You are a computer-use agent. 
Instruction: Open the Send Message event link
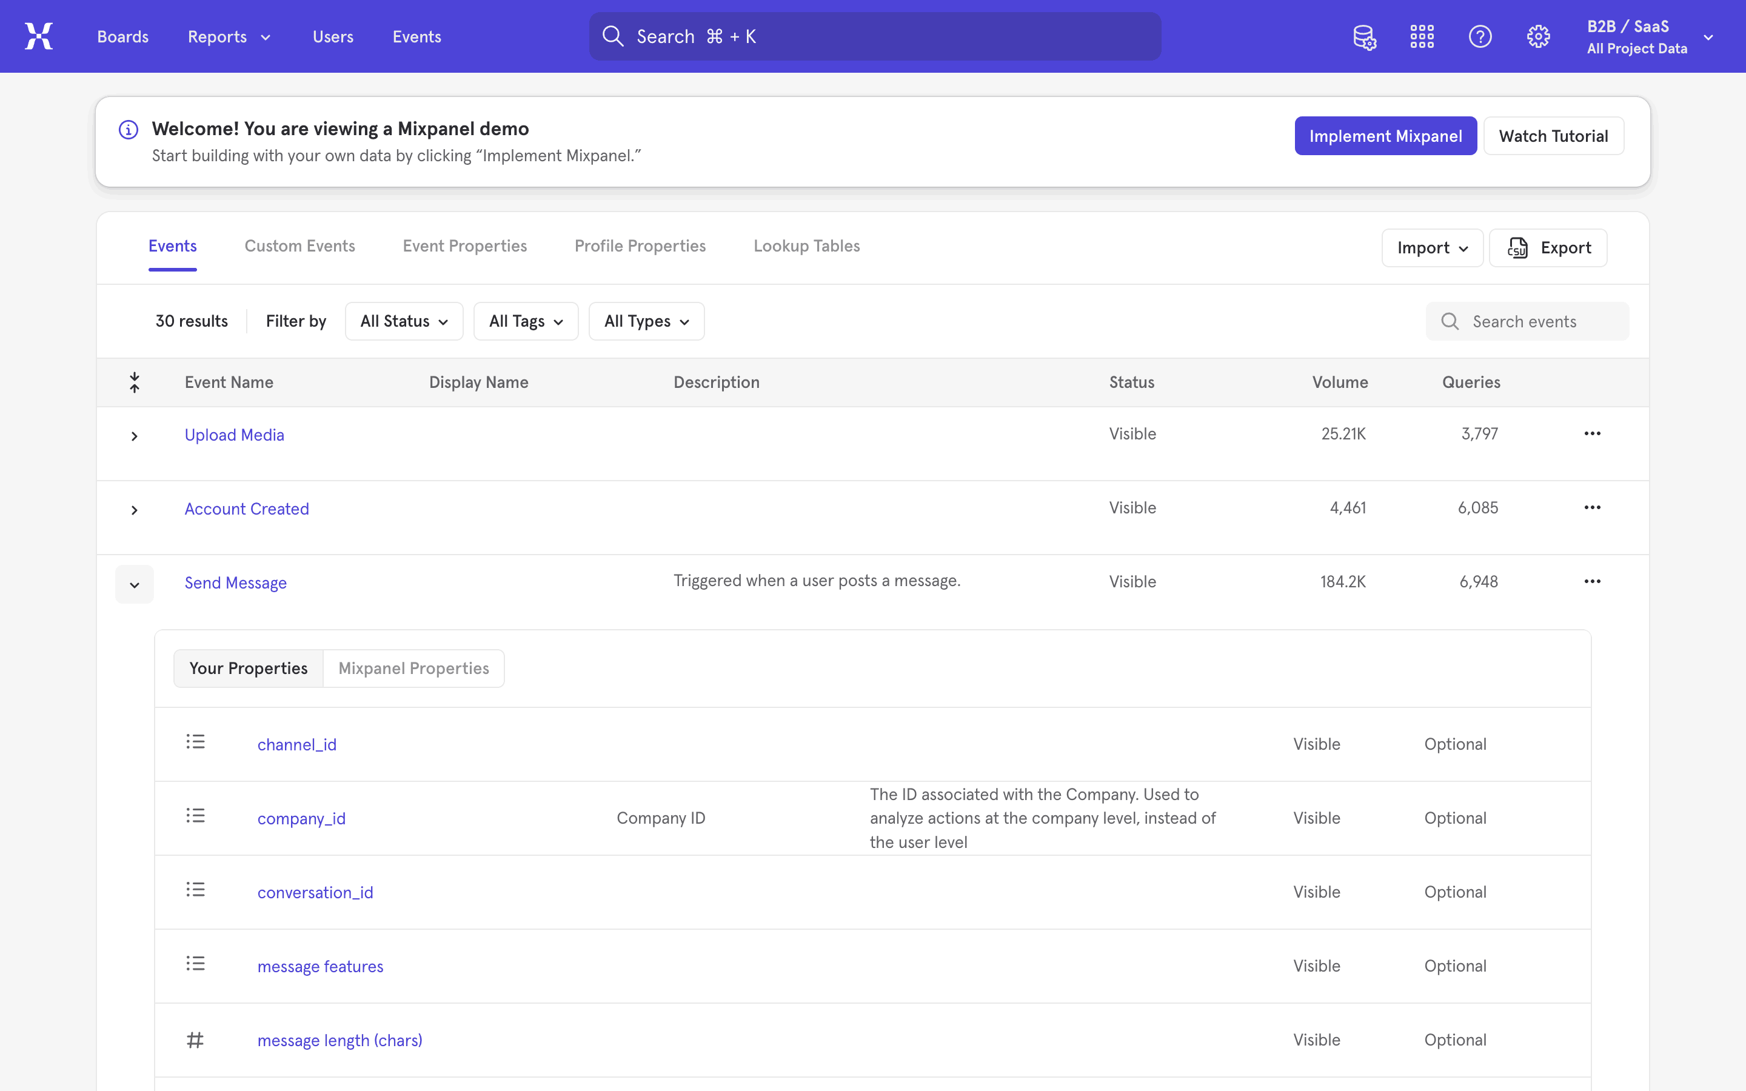[x=235, y=582]
